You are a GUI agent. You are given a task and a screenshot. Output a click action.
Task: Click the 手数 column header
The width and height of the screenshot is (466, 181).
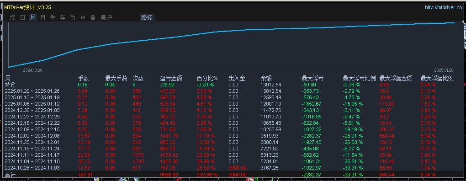[84, 79]
